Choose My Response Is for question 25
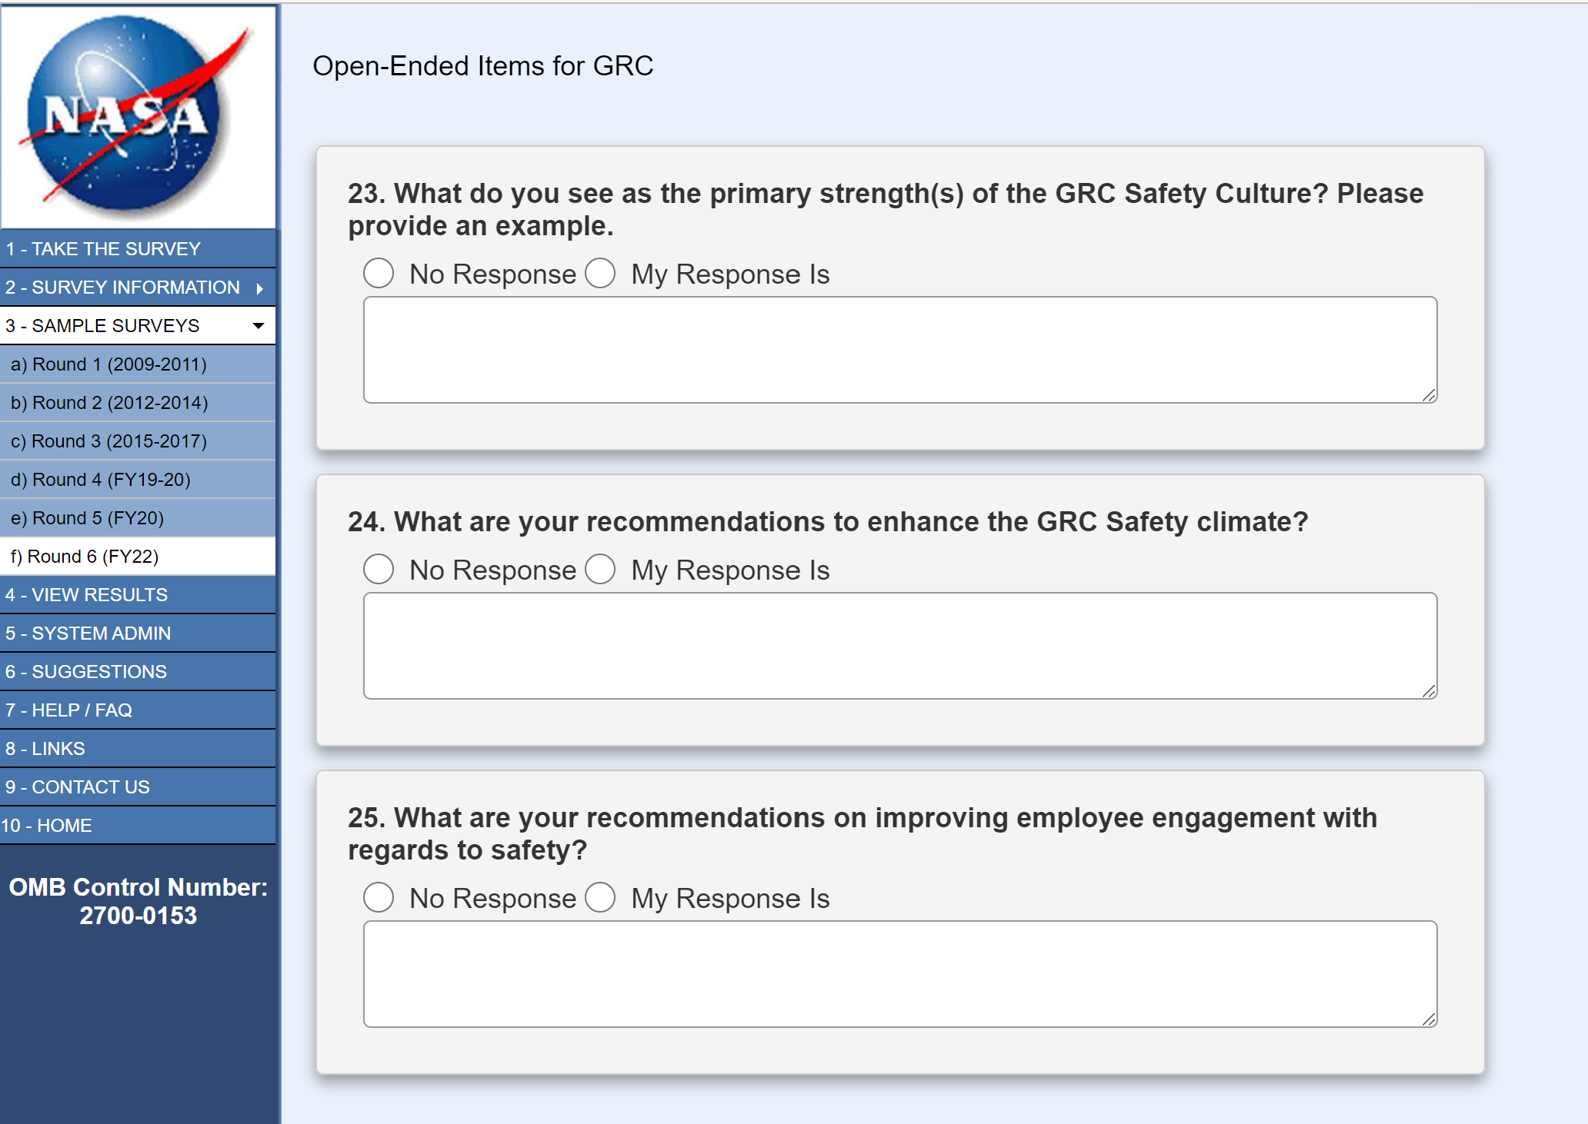The image size is (1588, 1124). click(x=600, y=898)
